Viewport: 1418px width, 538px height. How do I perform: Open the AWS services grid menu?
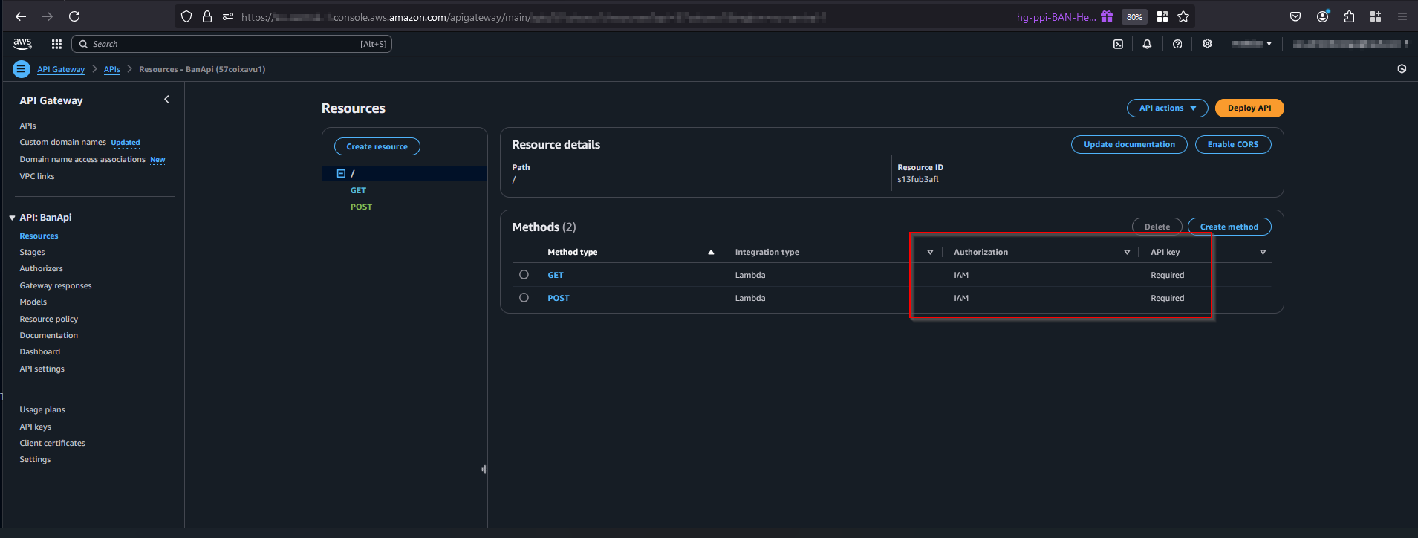coord(56,44)
